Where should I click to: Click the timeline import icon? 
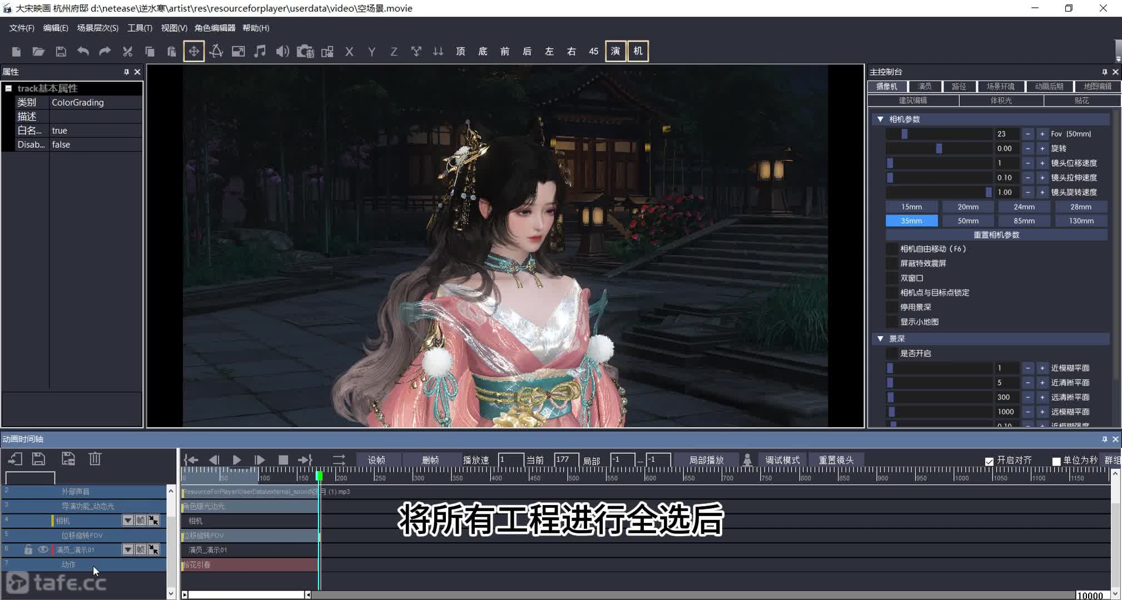point(15,459)
